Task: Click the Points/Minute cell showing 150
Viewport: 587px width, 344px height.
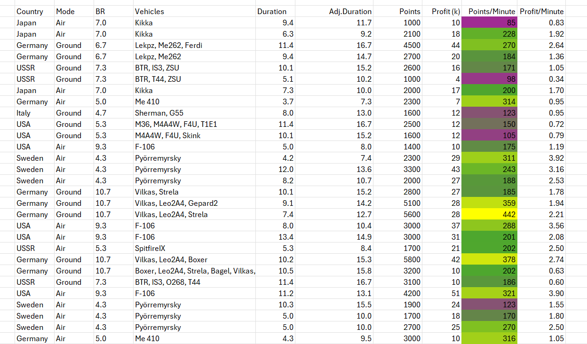Action: pyautogui.click(x=489, y=124)
